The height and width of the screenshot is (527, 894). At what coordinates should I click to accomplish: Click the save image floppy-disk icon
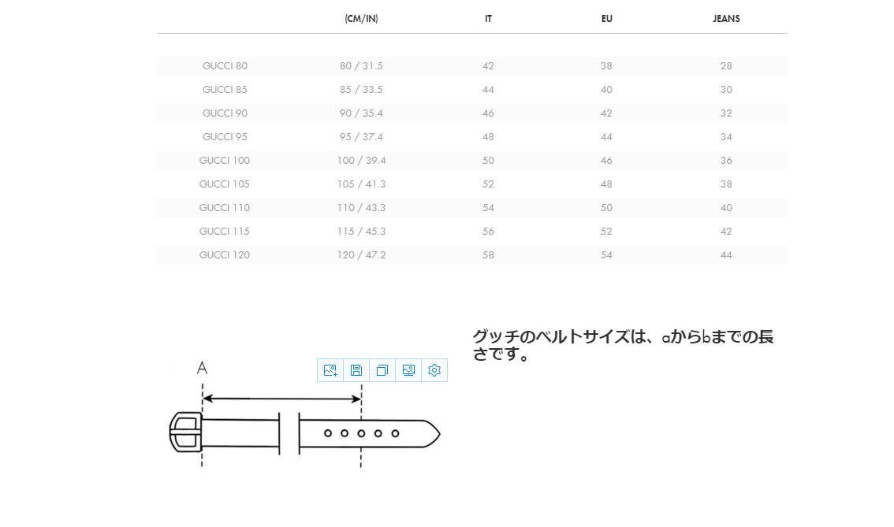tap(356, 370)
